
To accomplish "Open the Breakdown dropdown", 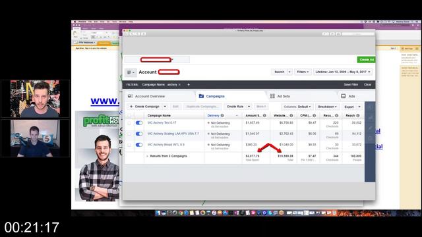I will (x=327, y=107).
